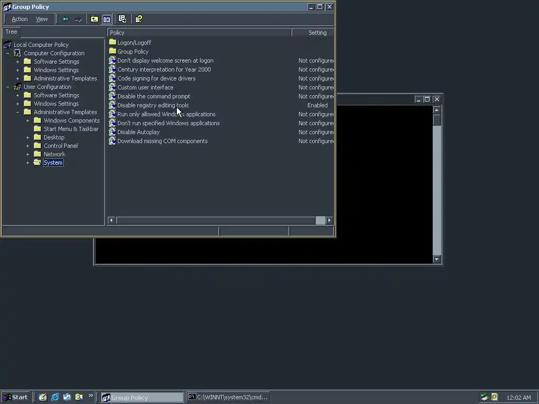Click scroll up arrow in command prompt window
539x404 pixels.
tap(436, 110)
